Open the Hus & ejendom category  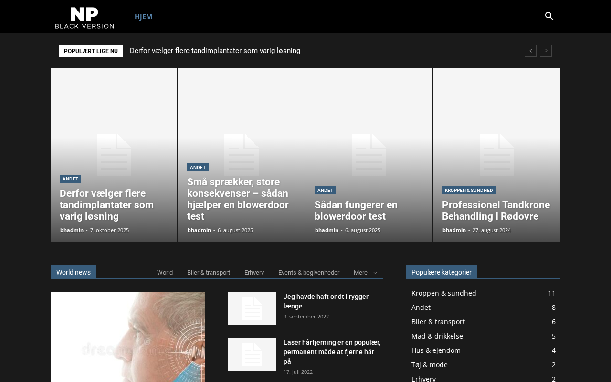(436, 350)
